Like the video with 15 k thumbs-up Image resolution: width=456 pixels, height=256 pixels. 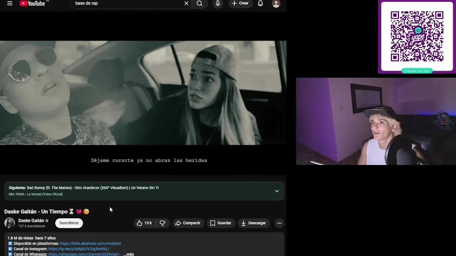tap(144, 223)
